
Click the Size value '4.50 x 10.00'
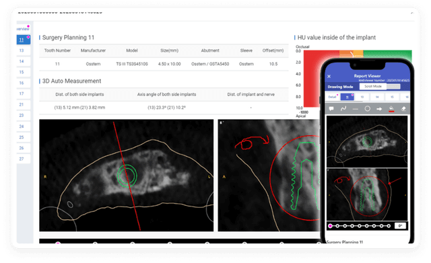(169, 64)
